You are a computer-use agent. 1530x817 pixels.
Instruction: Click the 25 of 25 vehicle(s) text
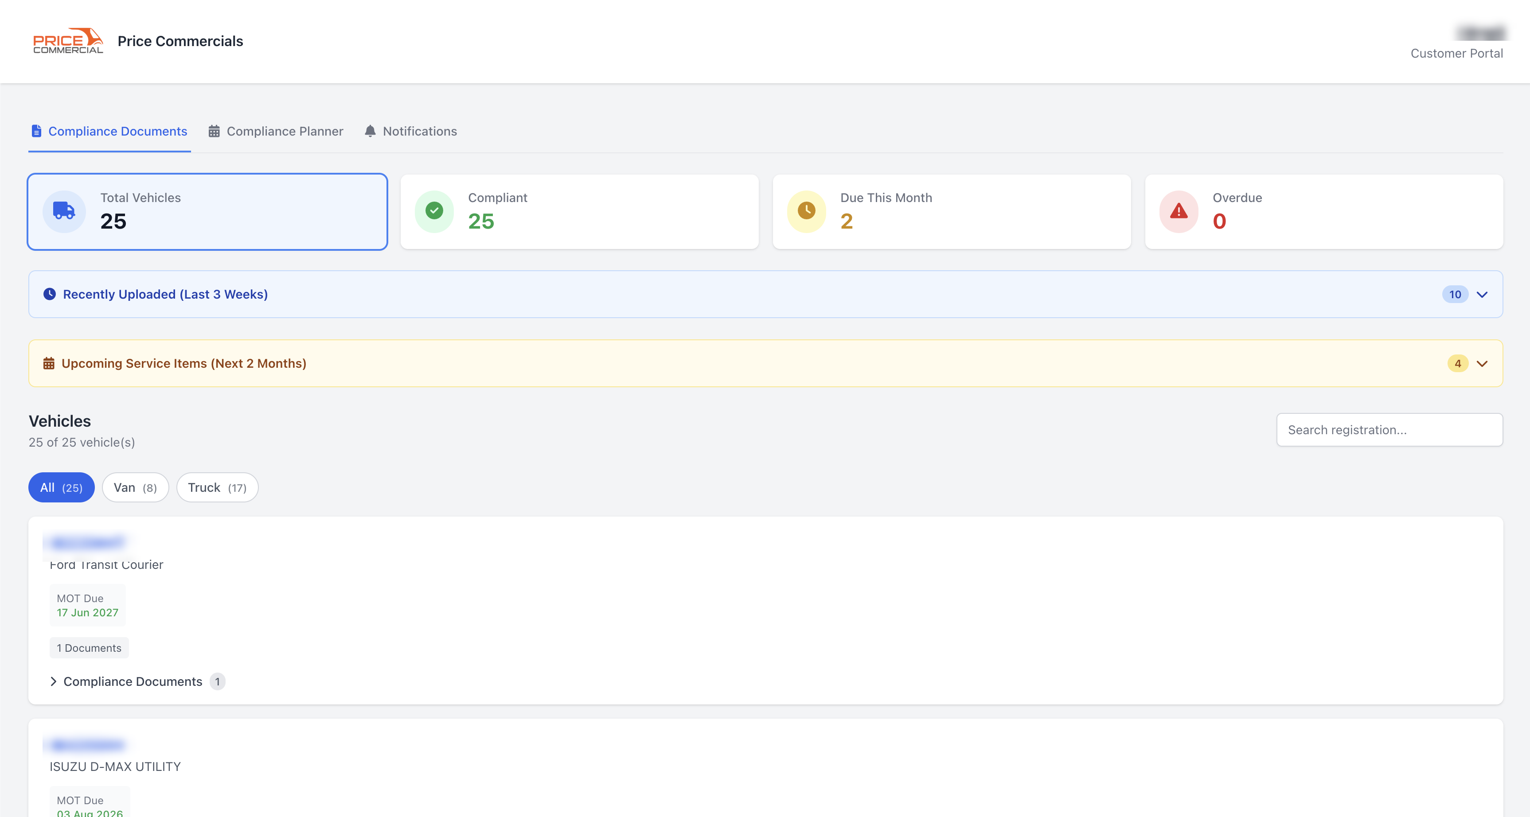tap(82, 442)
